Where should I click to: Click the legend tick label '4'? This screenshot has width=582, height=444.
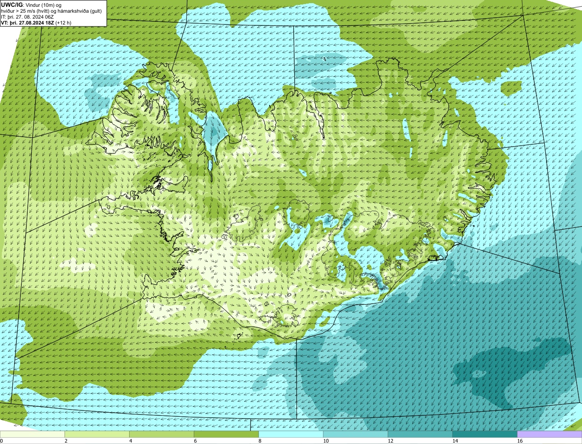131,441
